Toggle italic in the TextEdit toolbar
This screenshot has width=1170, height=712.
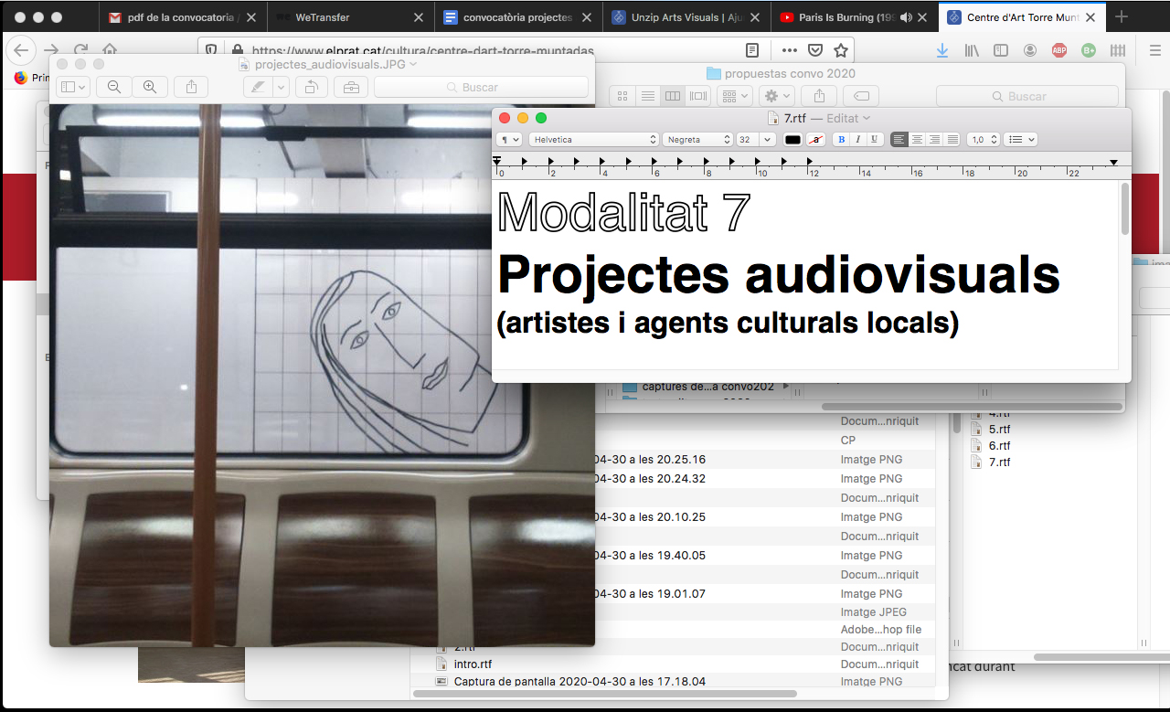858,140
